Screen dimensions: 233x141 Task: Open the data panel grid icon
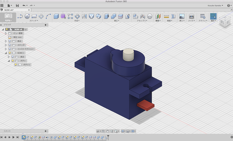click(x=2, y=6)
